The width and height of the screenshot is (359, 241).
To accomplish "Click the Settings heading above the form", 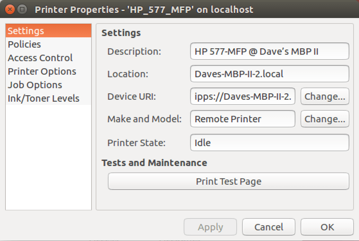I will coord(121,33).
